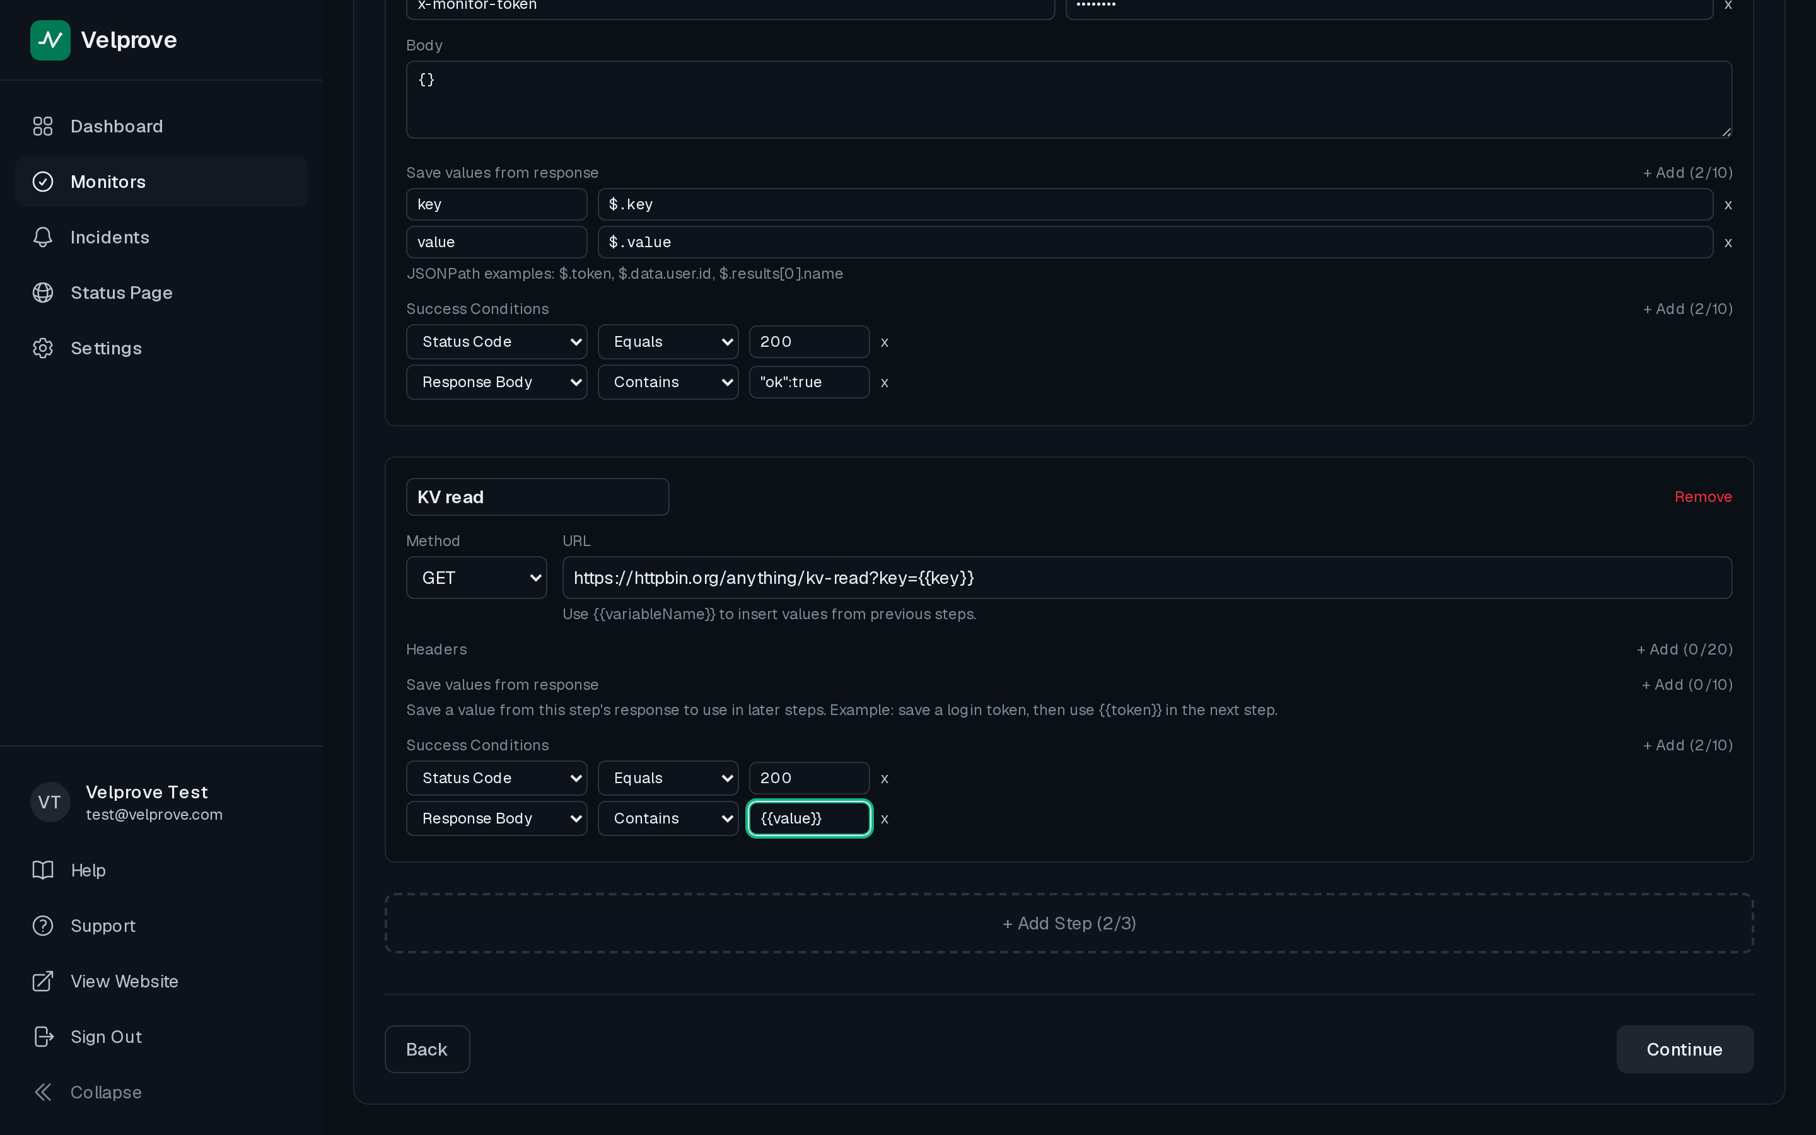The height and width of the screenshot is (1135, 1816).
Task: Remove the KV read step
Action: 1702,497
